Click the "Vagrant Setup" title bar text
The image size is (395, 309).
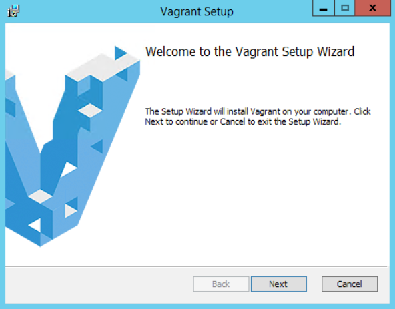point(197,11)
